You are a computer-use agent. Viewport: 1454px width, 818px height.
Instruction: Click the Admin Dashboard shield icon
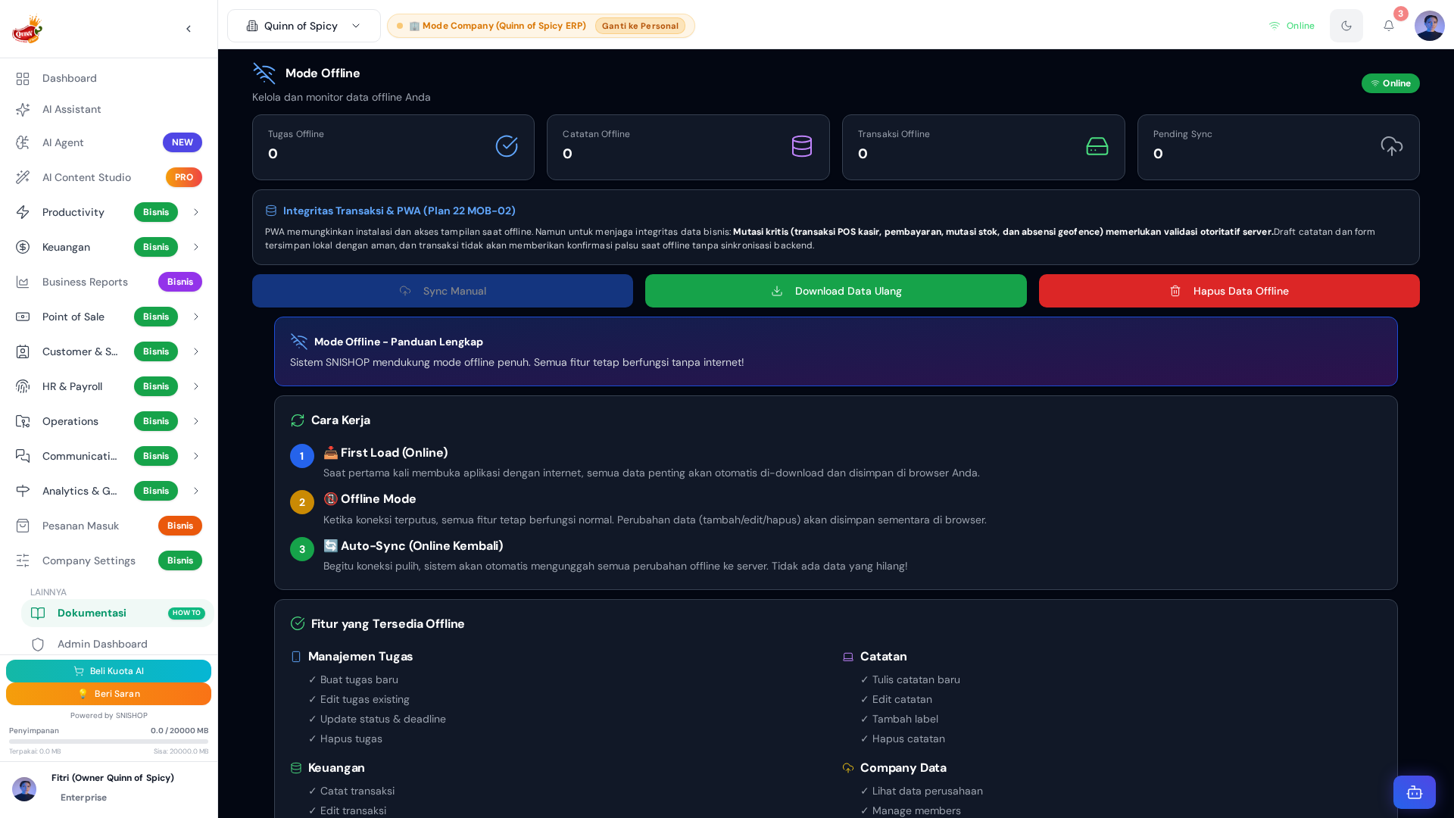pos(38,645)
